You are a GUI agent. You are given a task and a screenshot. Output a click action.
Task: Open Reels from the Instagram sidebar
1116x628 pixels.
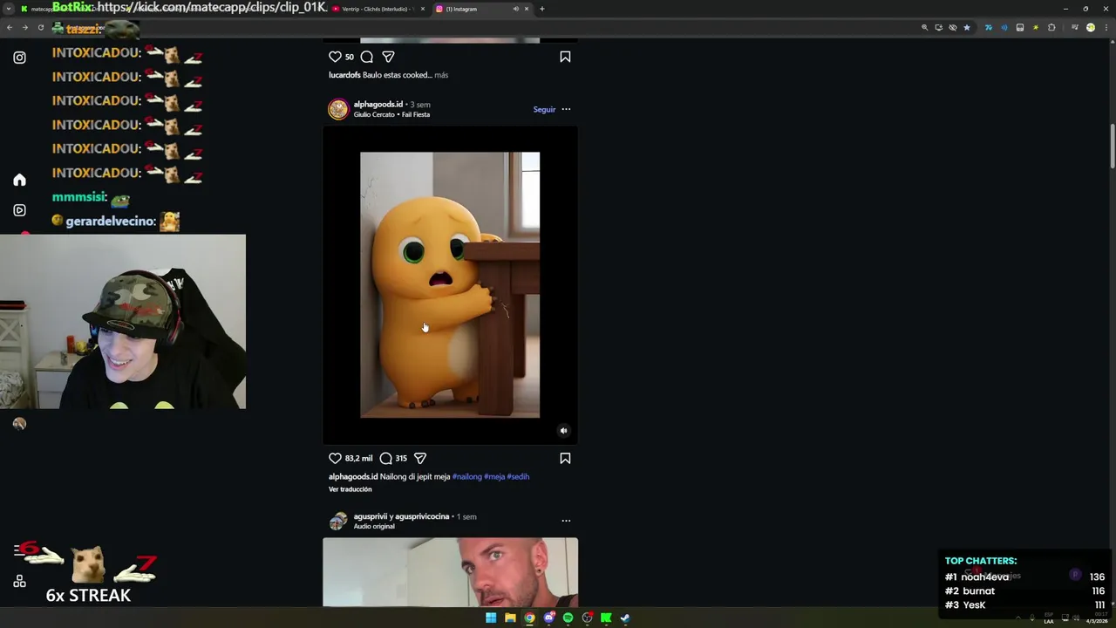pyautogui.click(x=19, y=210)
